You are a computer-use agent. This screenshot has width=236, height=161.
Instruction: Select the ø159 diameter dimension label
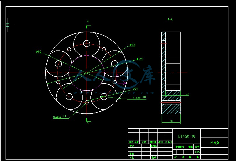(x=132, y=45)
